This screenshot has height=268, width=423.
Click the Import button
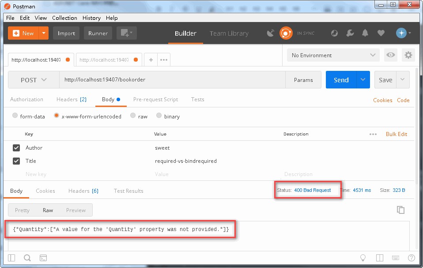pyautogui.click(x=66, y=33)
